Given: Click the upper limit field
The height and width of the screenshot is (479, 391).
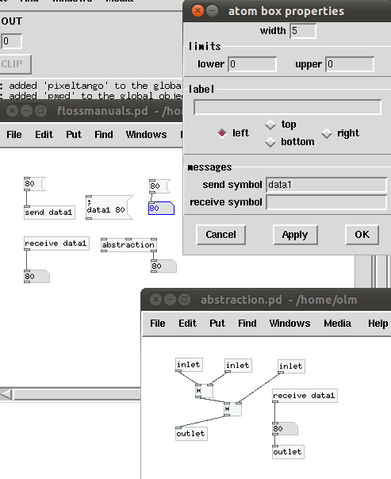Looking at the screenshot, I should click(x=350, y=64).
